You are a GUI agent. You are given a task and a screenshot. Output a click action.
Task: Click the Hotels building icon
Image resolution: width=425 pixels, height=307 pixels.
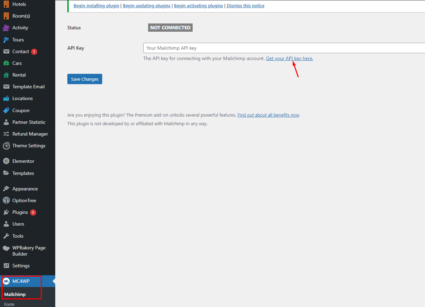(x=6, y=4)
